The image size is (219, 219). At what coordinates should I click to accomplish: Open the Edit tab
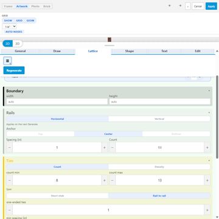pos(198,51)
